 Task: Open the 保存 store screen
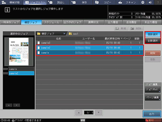[81, 2]
